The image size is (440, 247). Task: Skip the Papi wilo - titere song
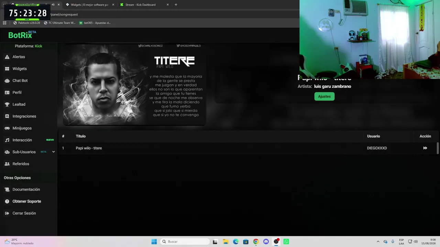click(425, 148)
